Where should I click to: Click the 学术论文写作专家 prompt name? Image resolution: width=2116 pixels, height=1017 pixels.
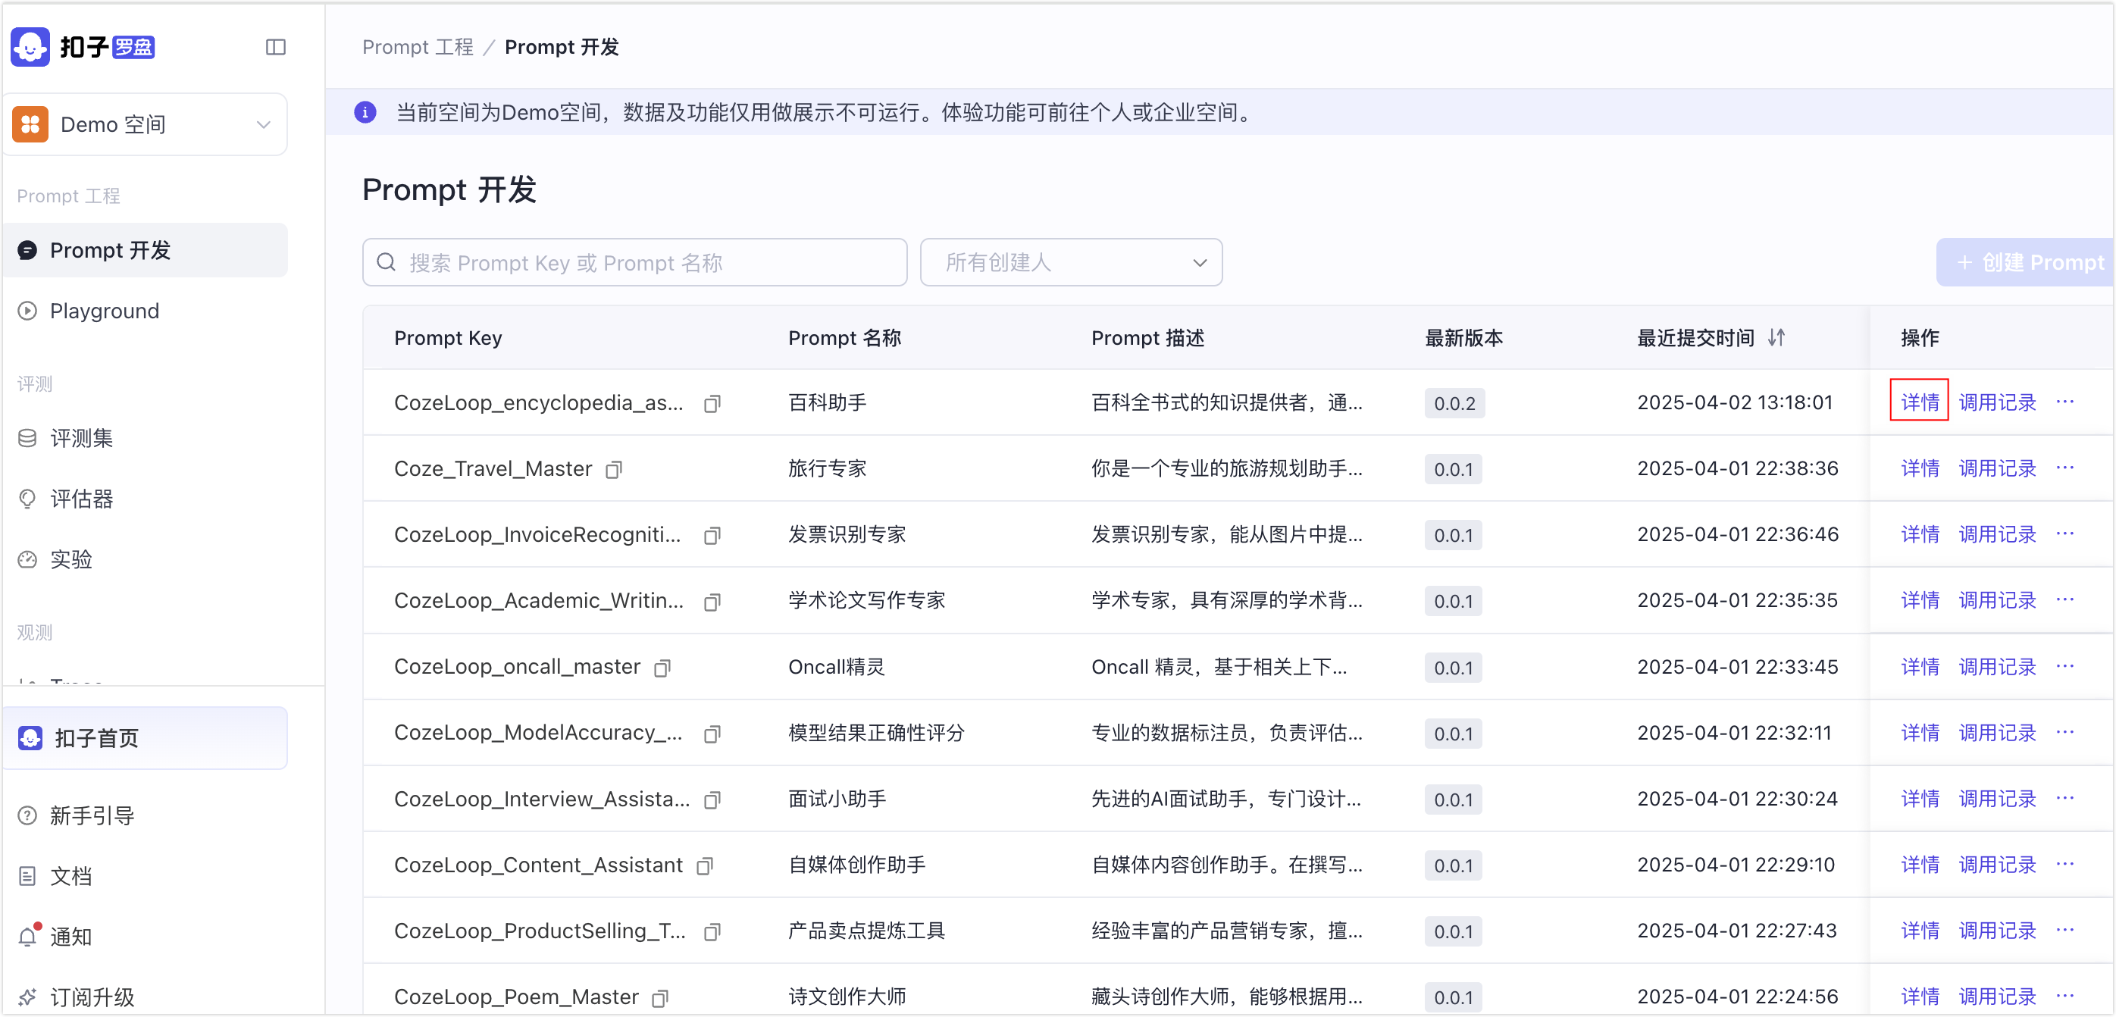866,600
